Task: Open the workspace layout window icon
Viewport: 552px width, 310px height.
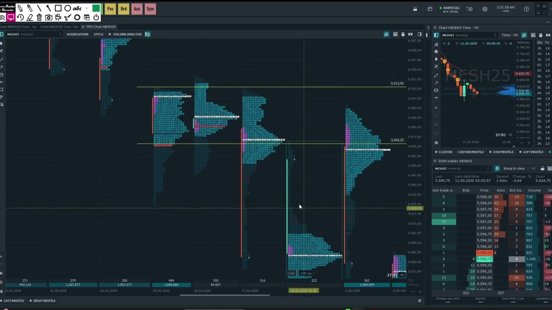Action: [x=430, y=9]
